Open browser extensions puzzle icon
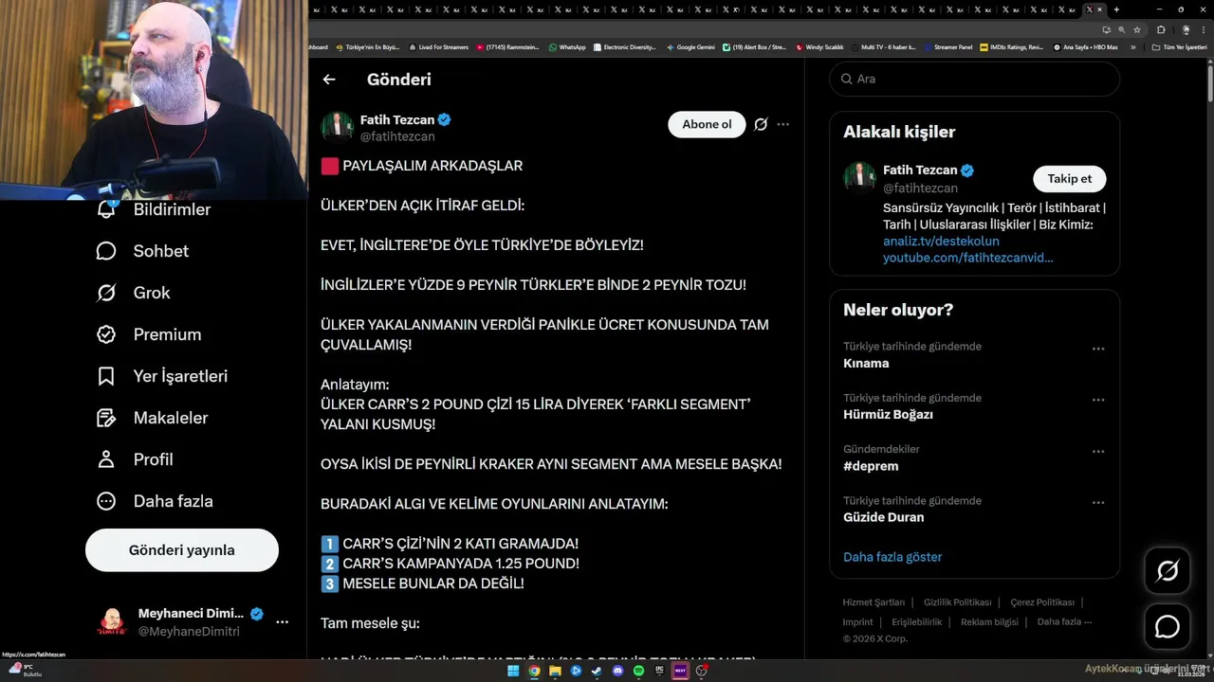Image resolution: width=1214 pixels, height=682 pixels. pos(1161,29)
